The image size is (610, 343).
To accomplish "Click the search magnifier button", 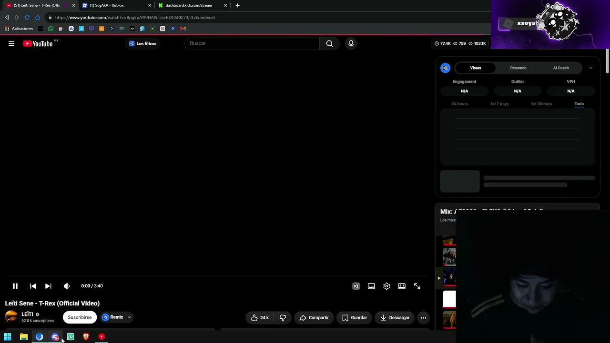I will [329, 43].
